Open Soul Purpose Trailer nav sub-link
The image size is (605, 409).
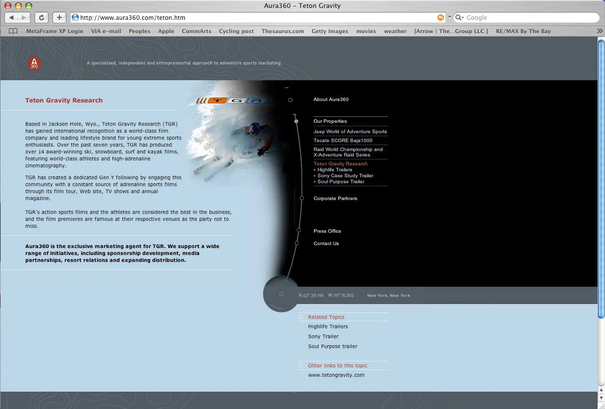(x=341, y=182)
